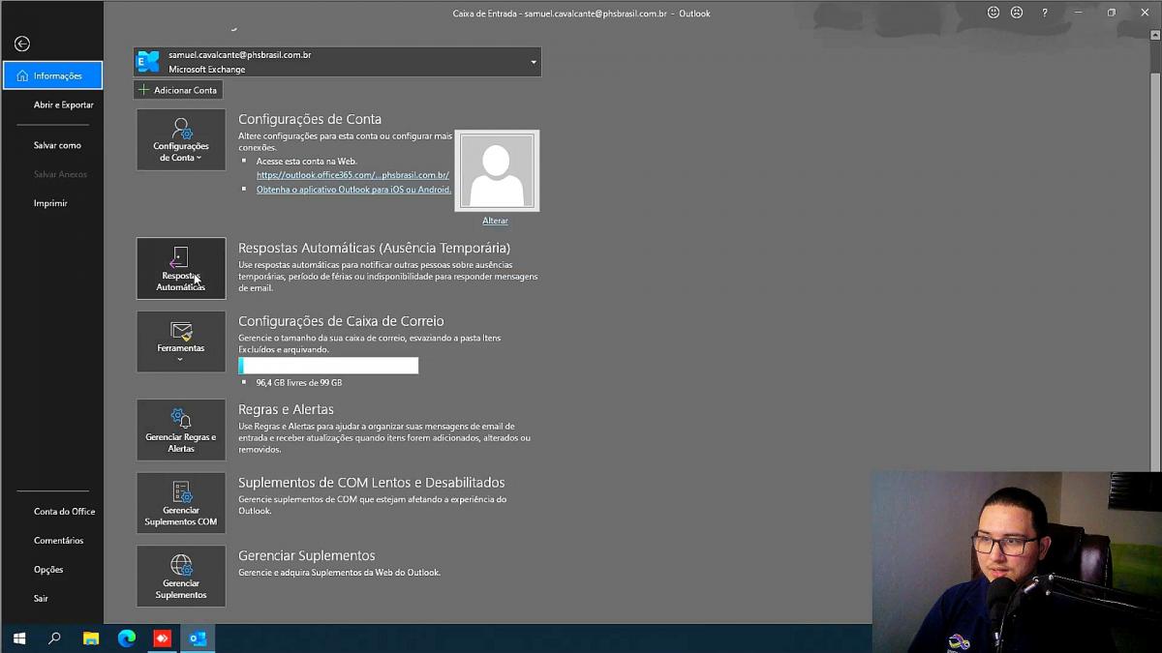1162x653 pixels.
Task: Click the mailbox storage usage bar
Action: pyautogui.click(x=328, y=365)
